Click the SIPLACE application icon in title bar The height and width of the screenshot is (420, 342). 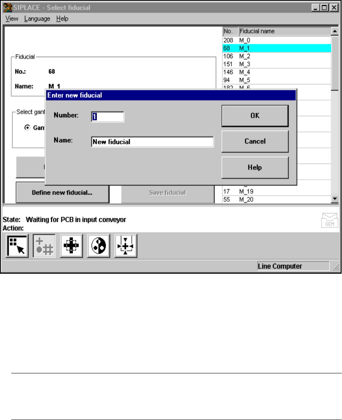point(8,8)
